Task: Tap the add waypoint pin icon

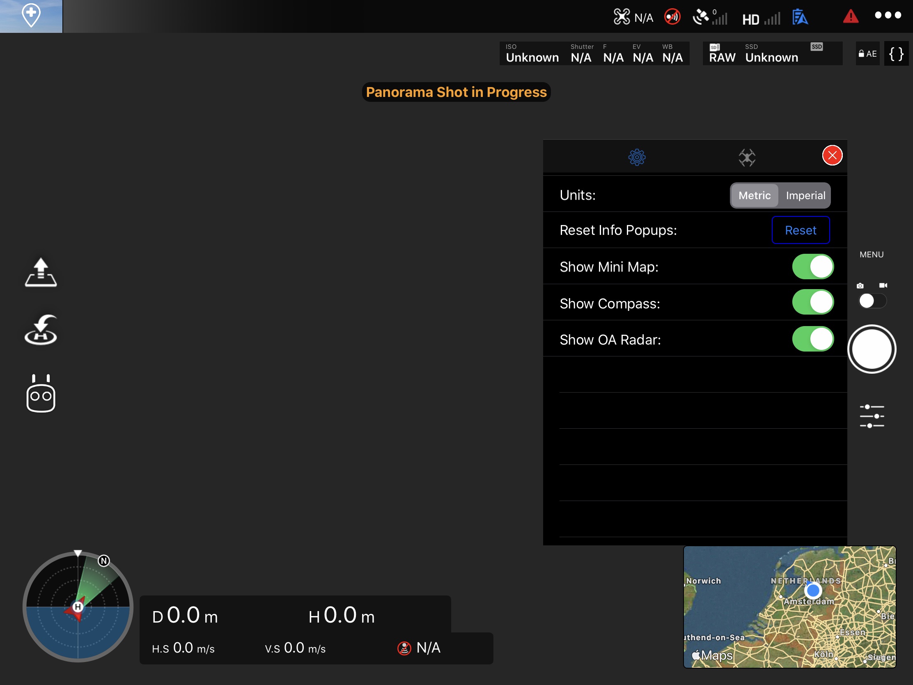Action: pos(31,16)
